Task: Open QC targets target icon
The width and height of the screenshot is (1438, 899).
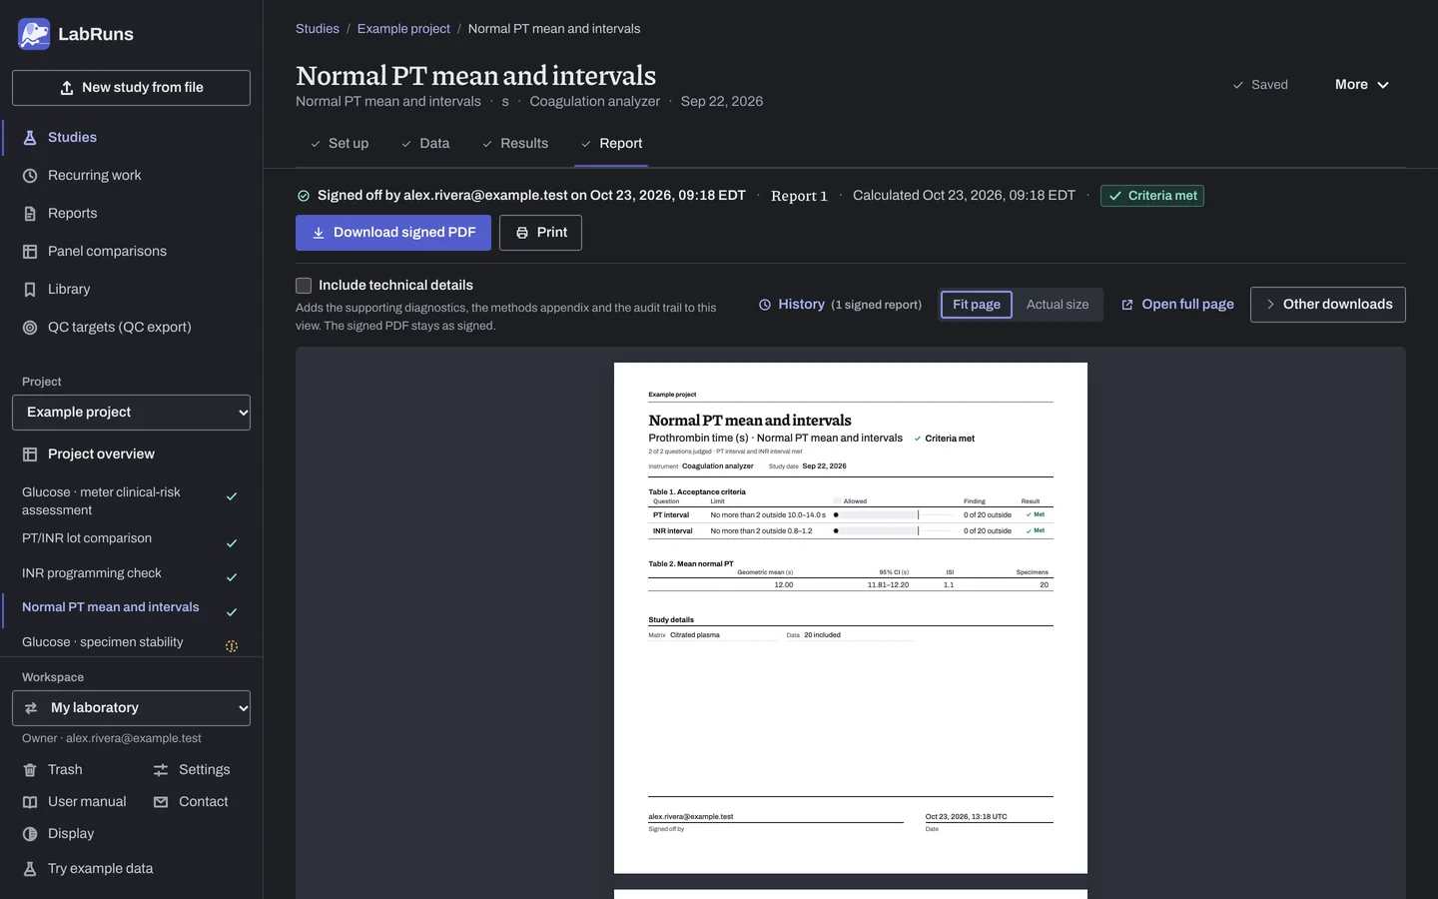Action: [x=30, y=328]
